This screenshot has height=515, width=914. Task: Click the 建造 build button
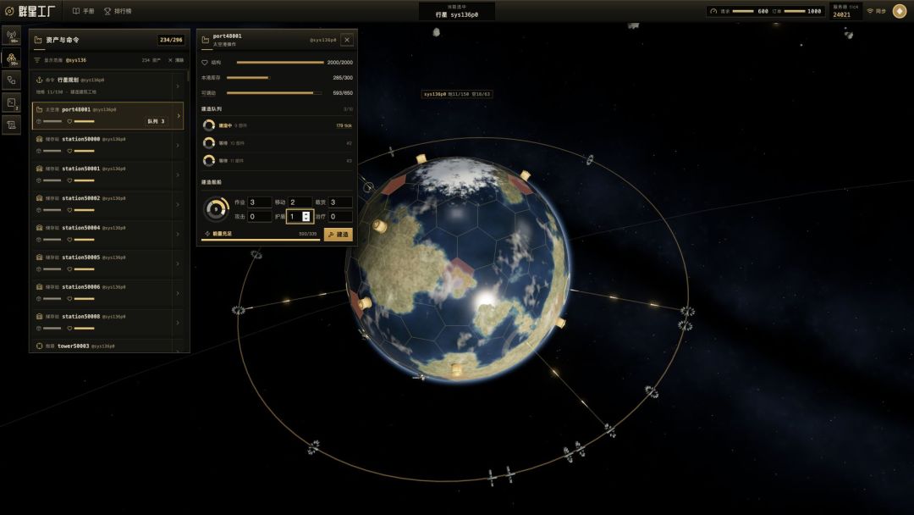point(338,234)
